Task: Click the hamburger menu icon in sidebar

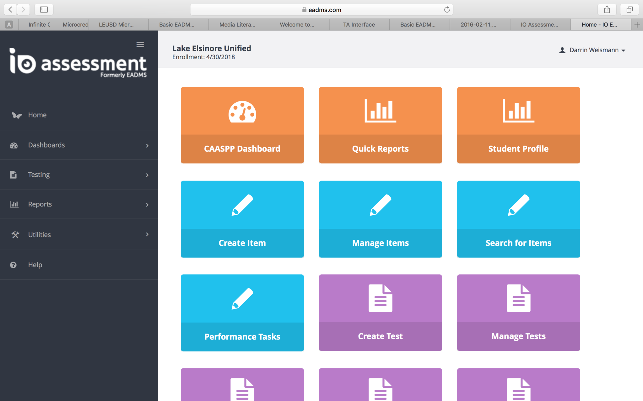Action: tap(140, 44)
